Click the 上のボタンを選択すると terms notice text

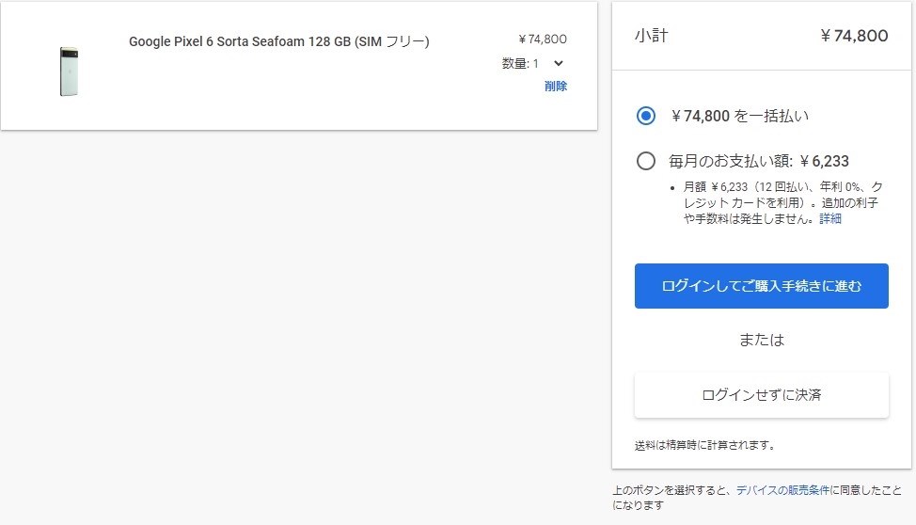pyautogui.click(x=757, y=498)
